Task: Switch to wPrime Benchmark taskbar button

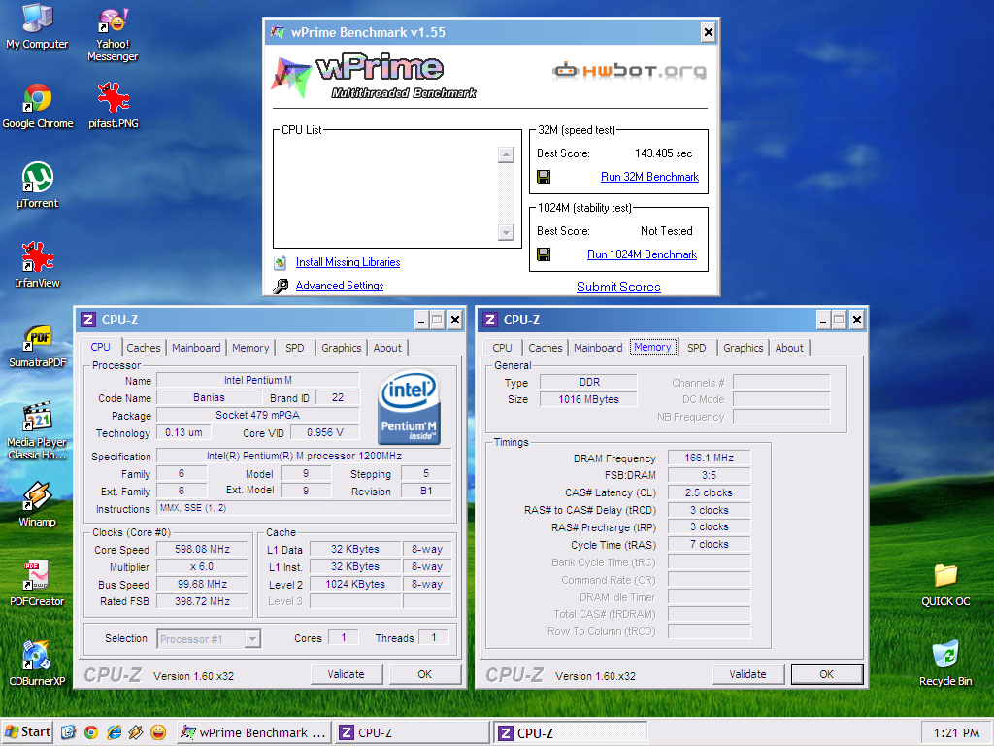Action: [x=253, y=732]
